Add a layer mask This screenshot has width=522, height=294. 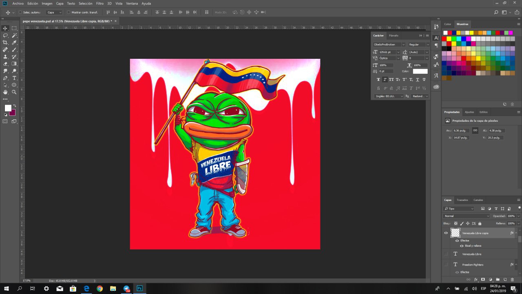(x=483, y=280)
